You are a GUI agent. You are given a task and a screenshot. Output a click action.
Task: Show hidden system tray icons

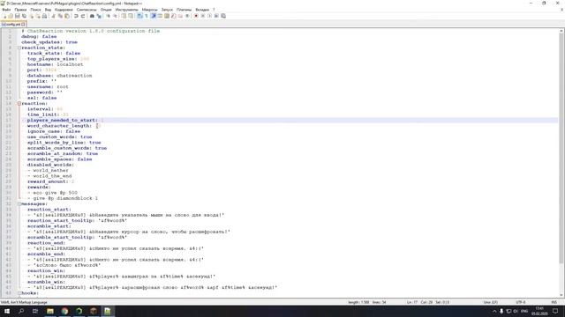pyautogui.click(x=494, y=311)
